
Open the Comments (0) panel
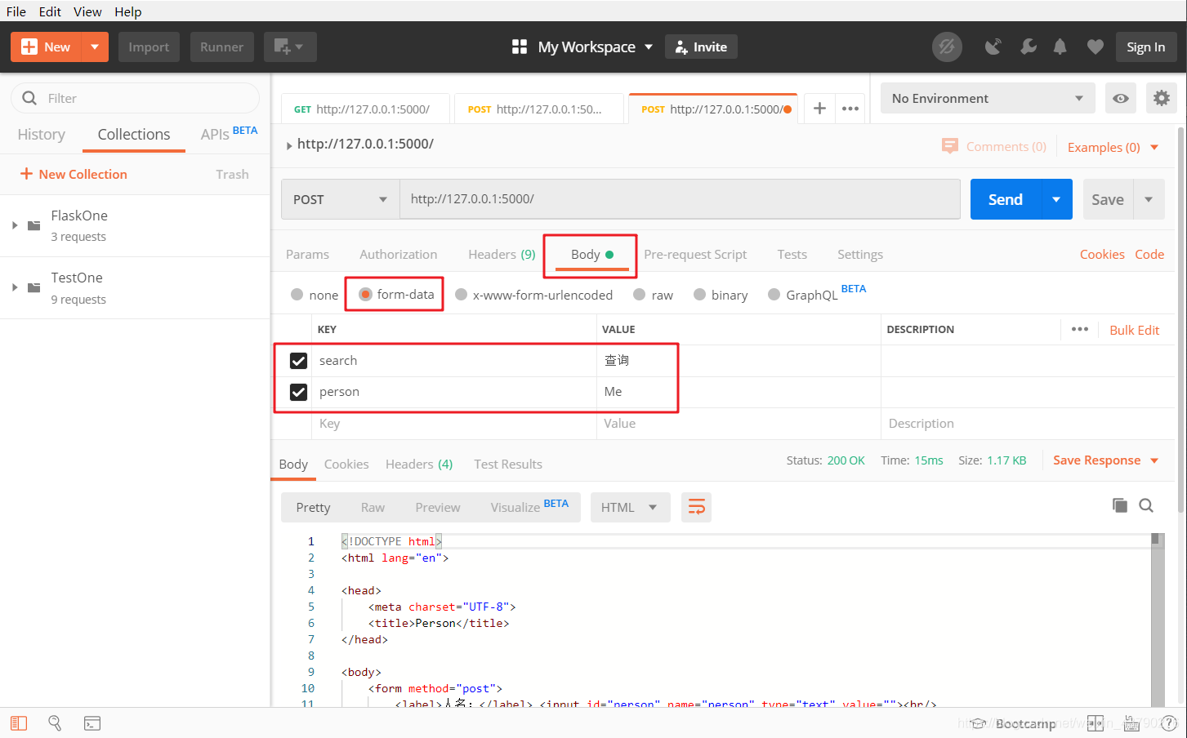994,146
